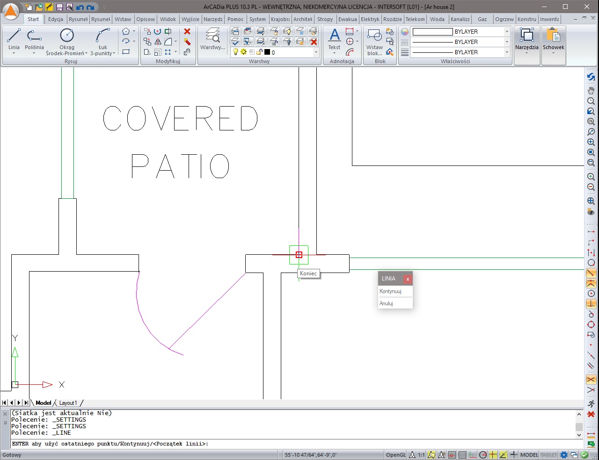The height and width of the screenshot is (460, 599).
Task: Click the command line input field
Action: coord(298,444)
